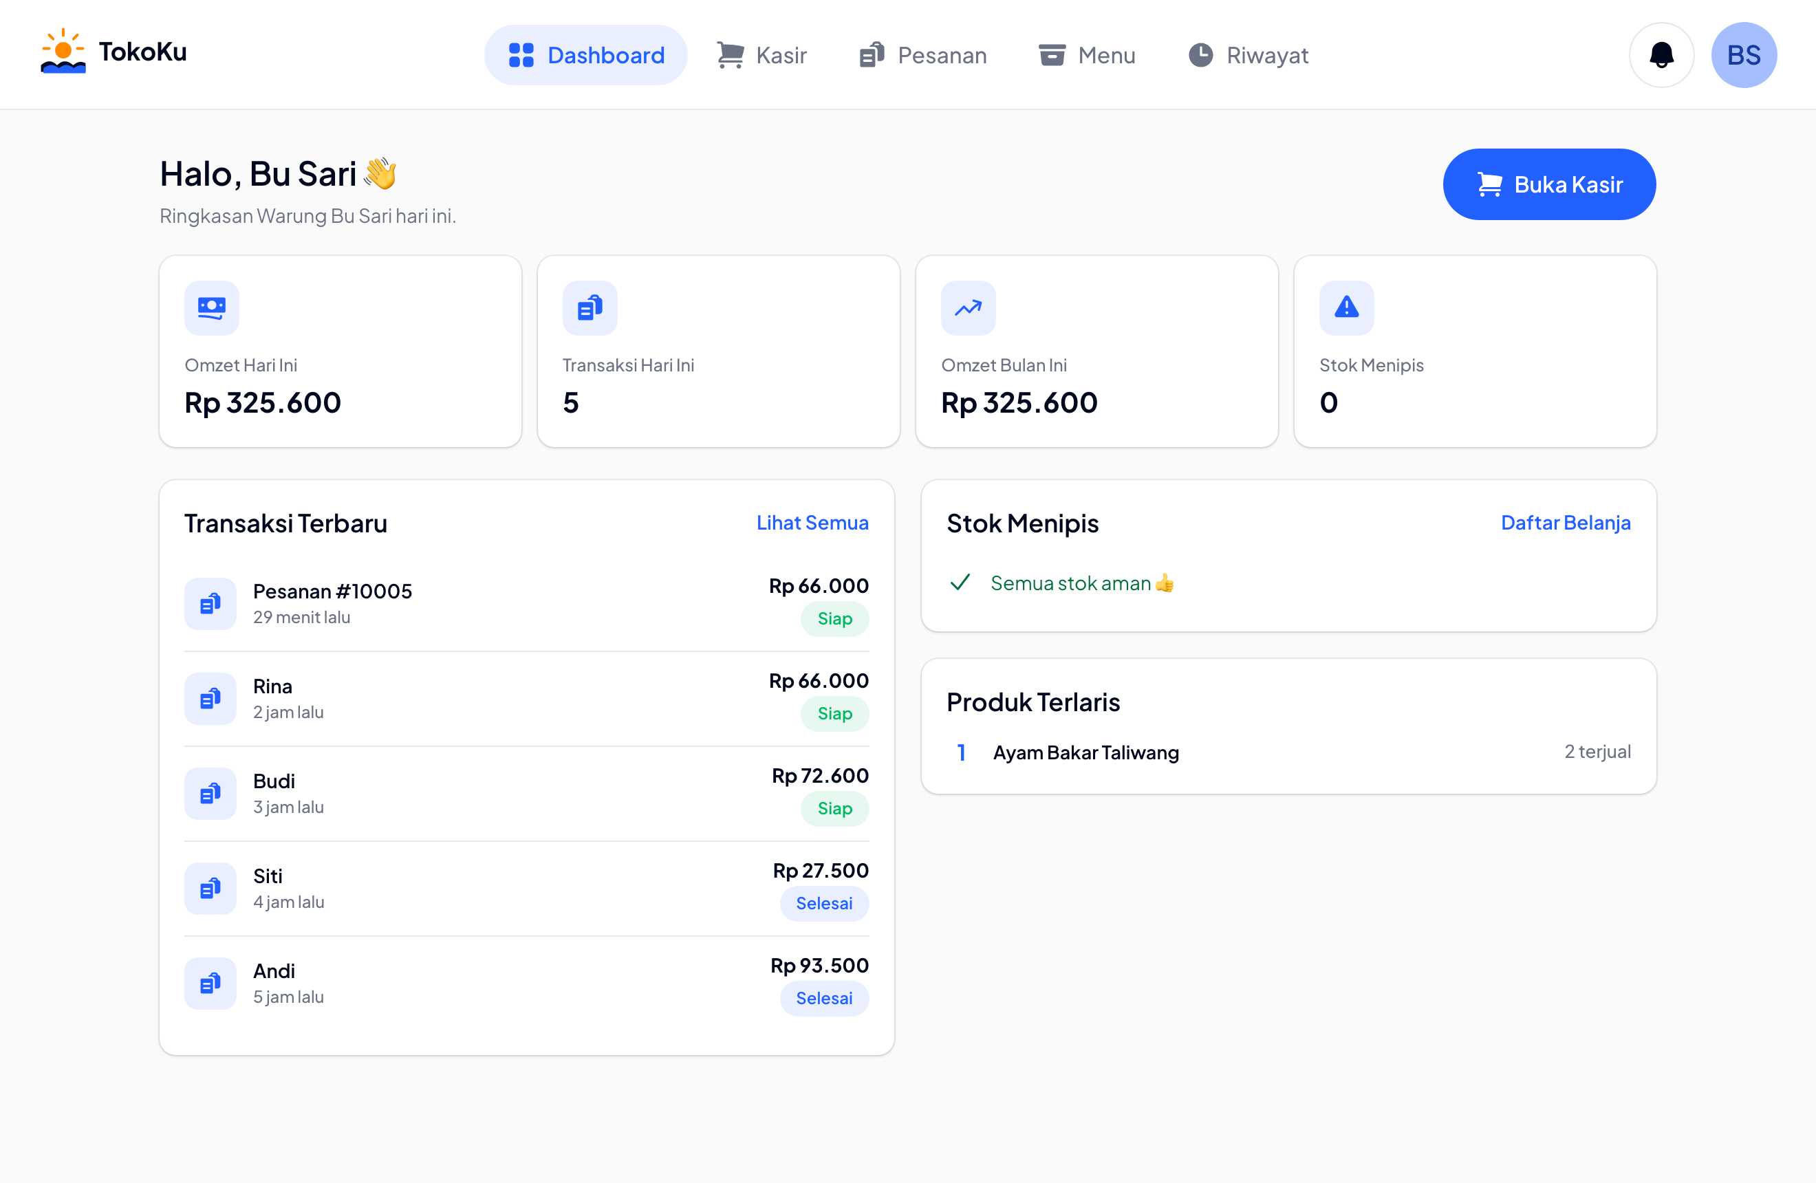Click the 2 terjual label
The image size is (1816, 1183).
click(1598, 752)
